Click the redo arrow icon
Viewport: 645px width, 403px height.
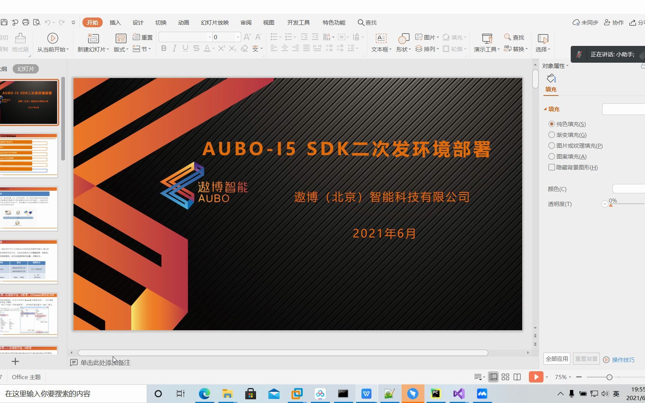pos(62,22)
